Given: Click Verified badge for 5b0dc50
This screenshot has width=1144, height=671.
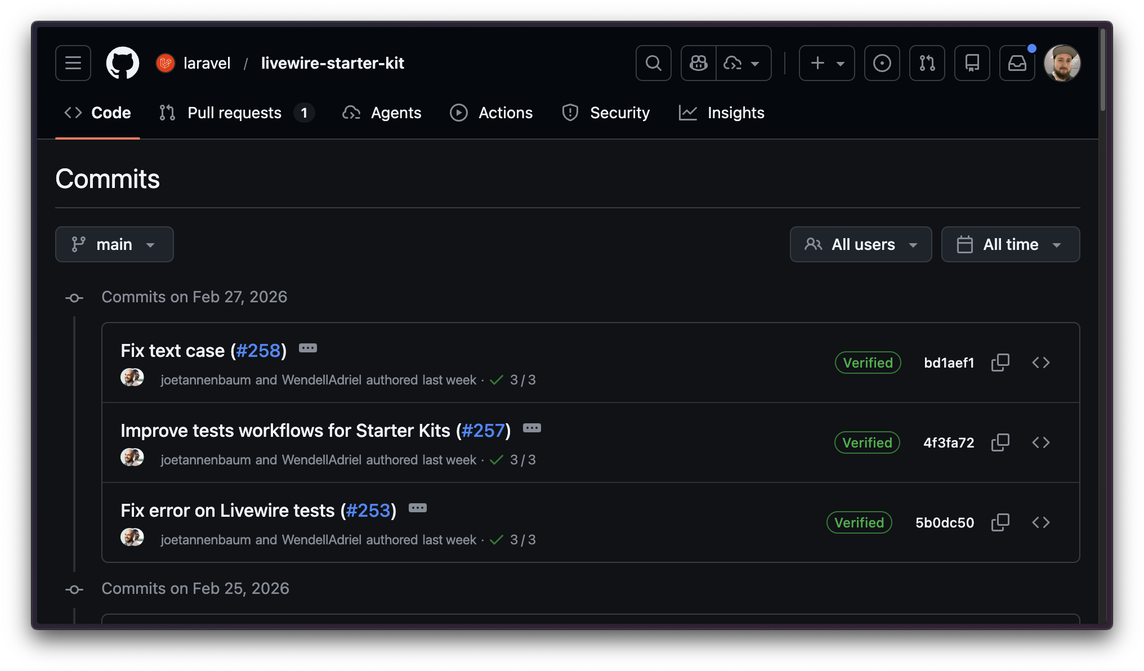Looking at the screenshot, I should (859, 522).
